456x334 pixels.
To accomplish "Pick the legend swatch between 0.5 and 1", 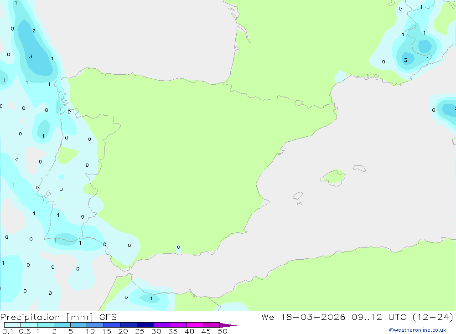I will [x=29, y=325].
